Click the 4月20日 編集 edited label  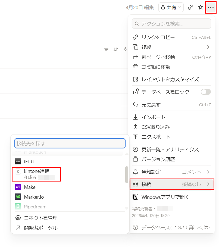click(140, 7)
